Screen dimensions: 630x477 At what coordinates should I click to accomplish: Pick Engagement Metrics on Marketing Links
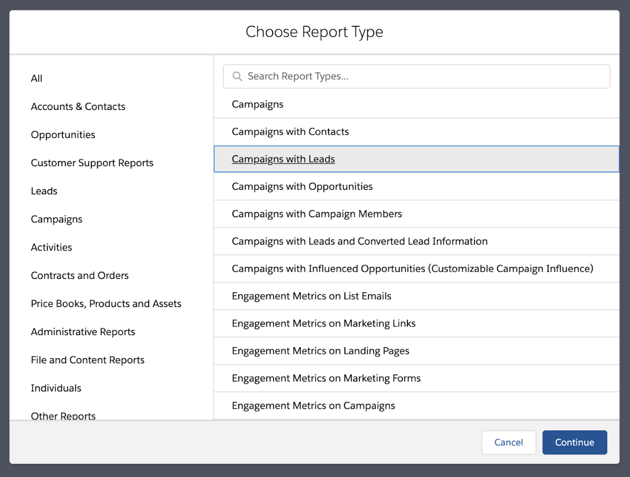(x=417, y=324)
